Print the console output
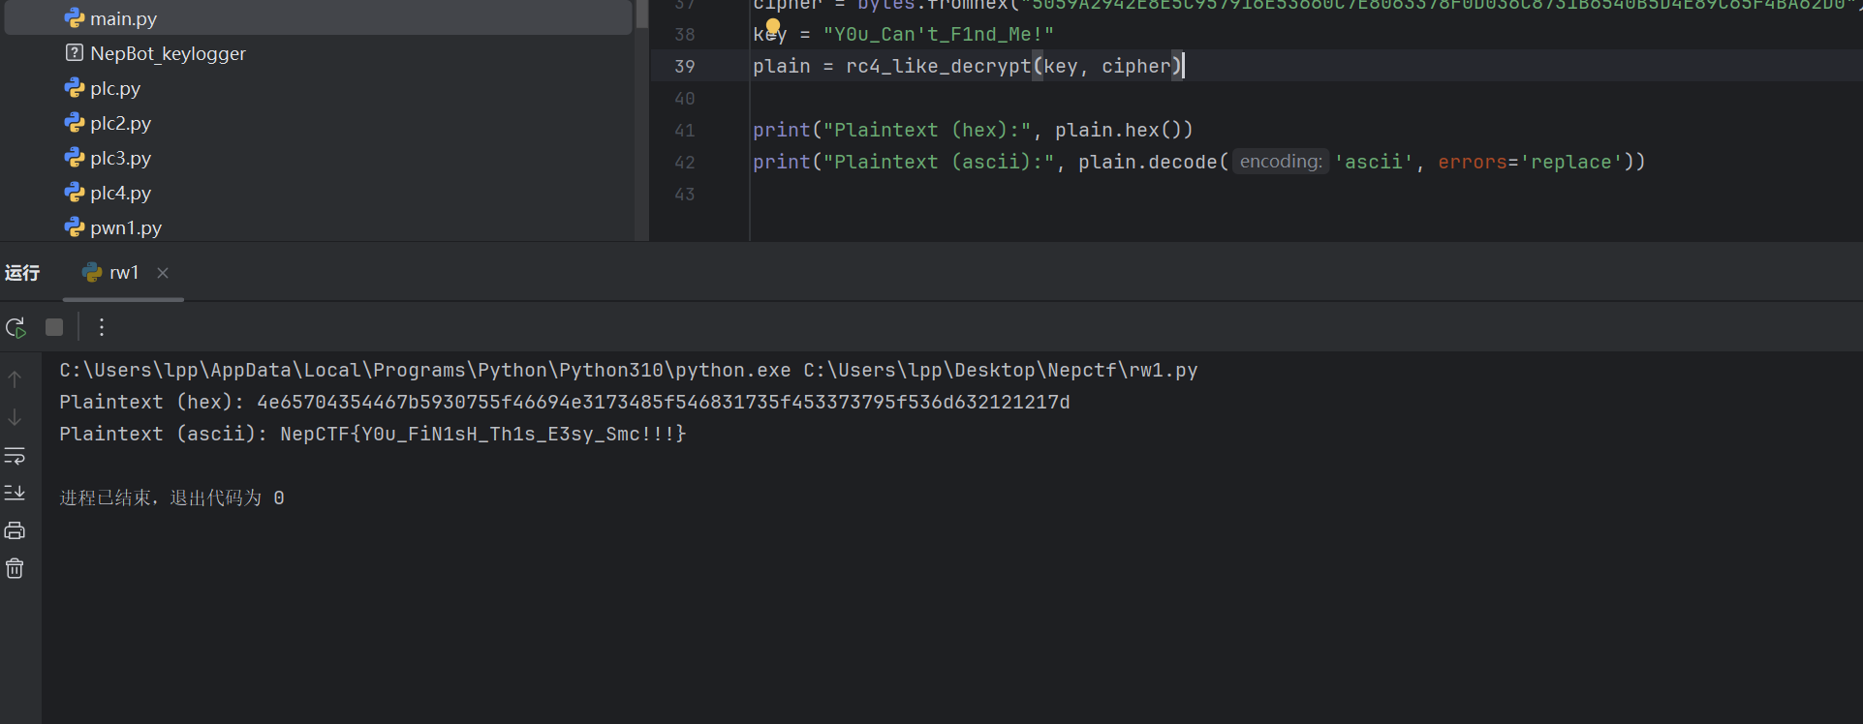Screen dimensions: 1863x724 click(x=15, y=530)
